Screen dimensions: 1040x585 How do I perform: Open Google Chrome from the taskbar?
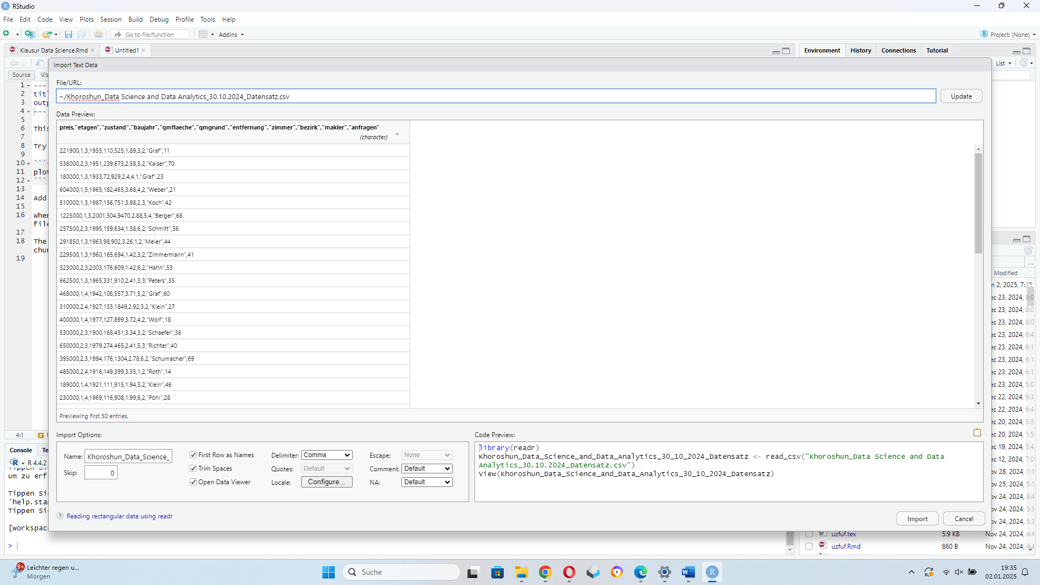click(545, 572)
